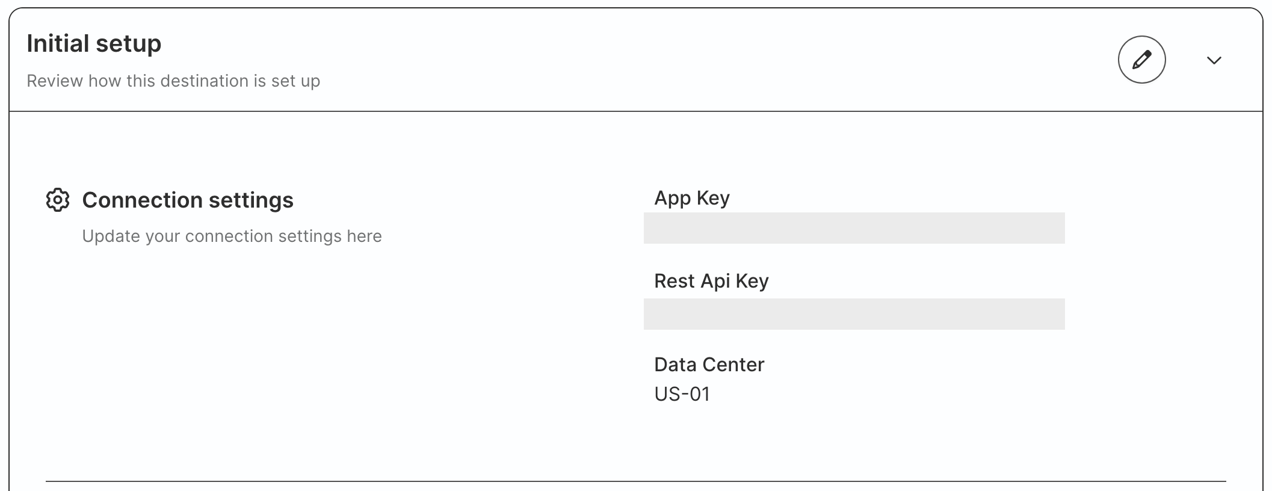Screen dimensions: 1272x491
Task: Click the Connection settings gear icon
Action: [x=58, y=200]
